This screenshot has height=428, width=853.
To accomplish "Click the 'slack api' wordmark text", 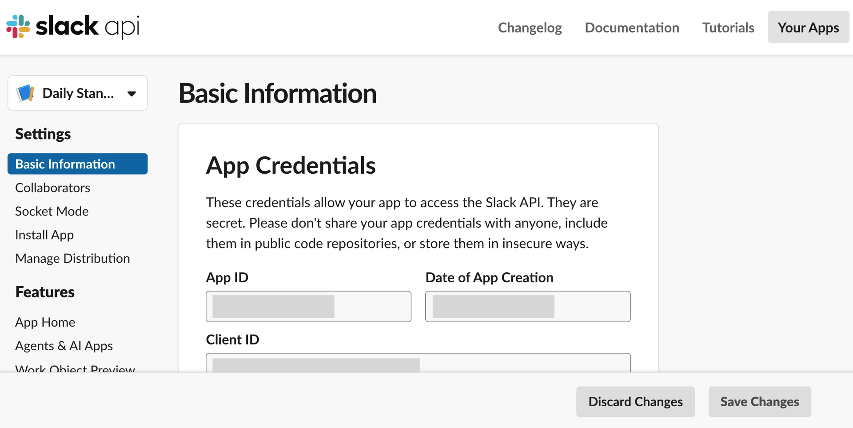I will click(88, 27).
